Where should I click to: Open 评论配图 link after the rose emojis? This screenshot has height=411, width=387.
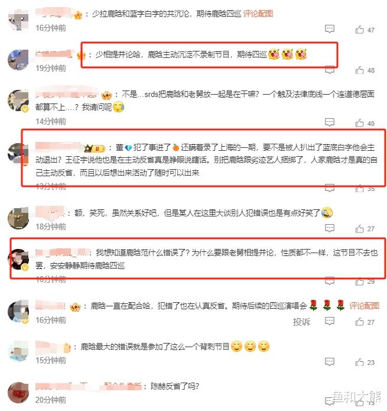364,306
